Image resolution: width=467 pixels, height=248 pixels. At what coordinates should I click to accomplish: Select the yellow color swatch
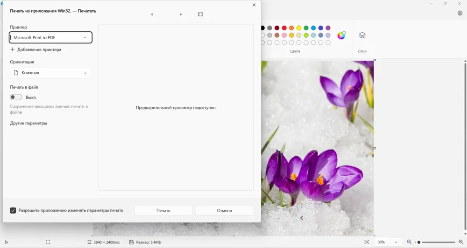coord(299,28)
